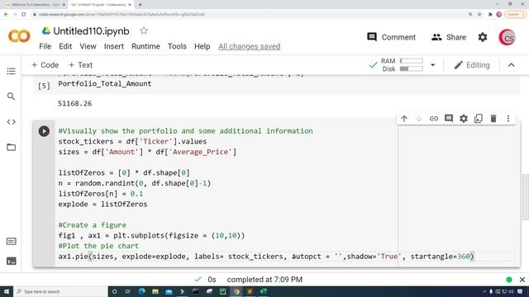
Task: Open the View menu
Action: [88, 46]
